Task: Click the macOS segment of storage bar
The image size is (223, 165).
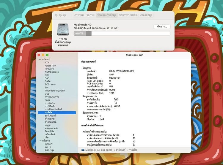Action: pos(80,33)
